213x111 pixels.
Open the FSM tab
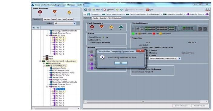[110, 18]
